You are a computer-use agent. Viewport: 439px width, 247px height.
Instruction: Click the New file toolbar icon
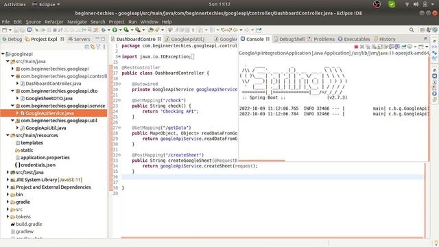pos(5,30)
